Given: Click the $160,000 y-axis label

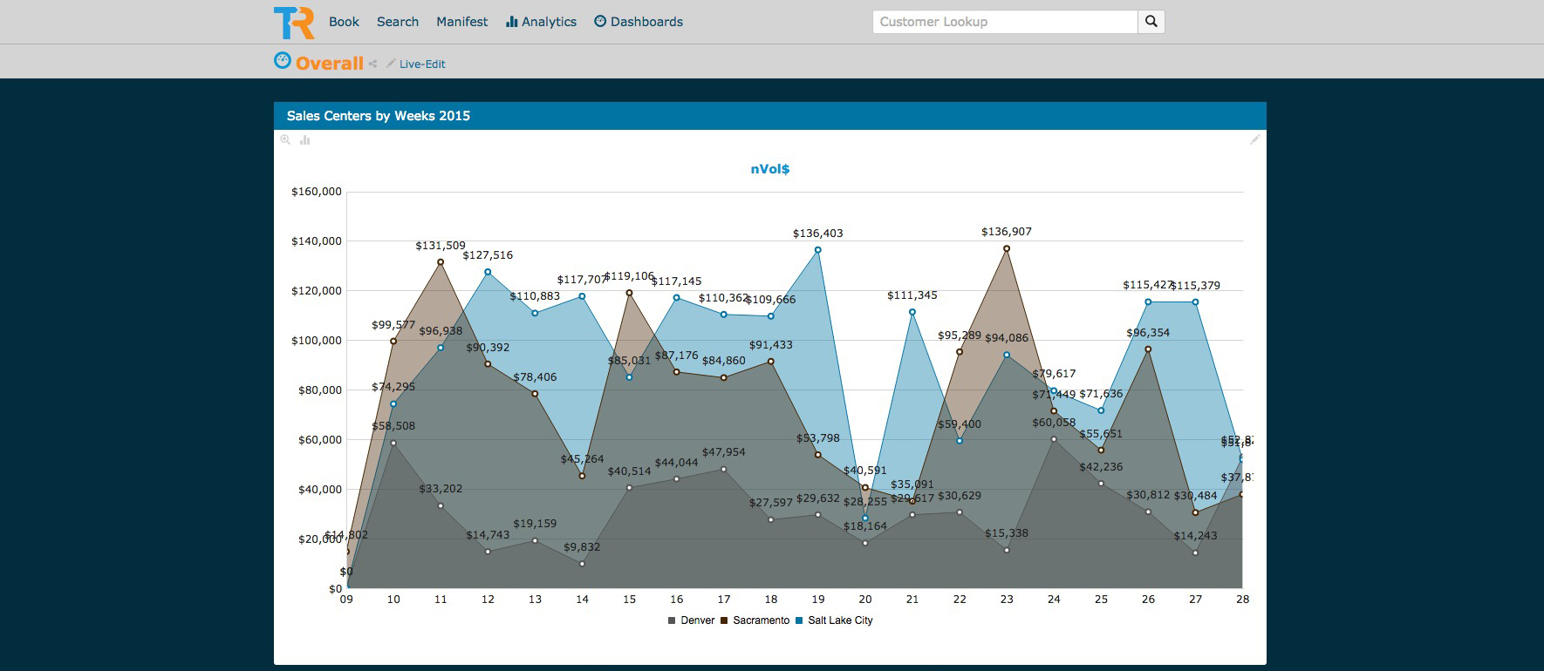Looking at the screenshot, I should 317,192.
